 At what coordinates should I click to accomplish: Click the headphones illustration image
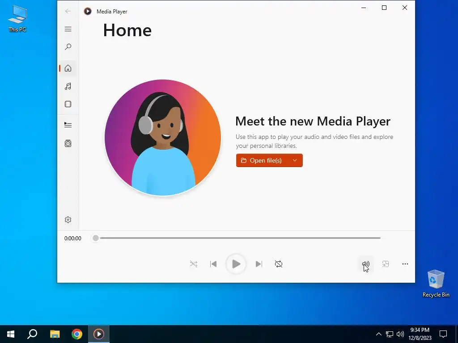pos(163,138)
